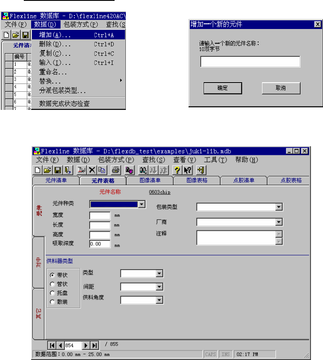Click the 0603chip component name link
Image resolution: width=323 pixels, height=360 pixels.
click(160, 192)
